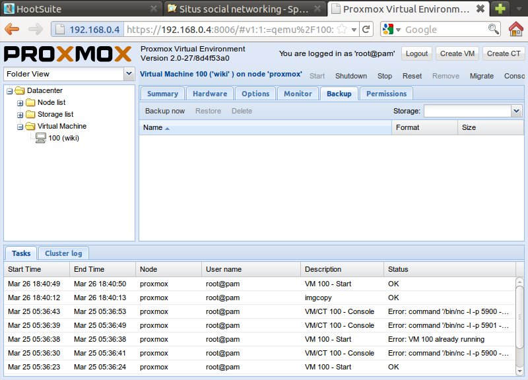Click the Backup now button
The image size is (528, 380).
click(x=165, y=111)
